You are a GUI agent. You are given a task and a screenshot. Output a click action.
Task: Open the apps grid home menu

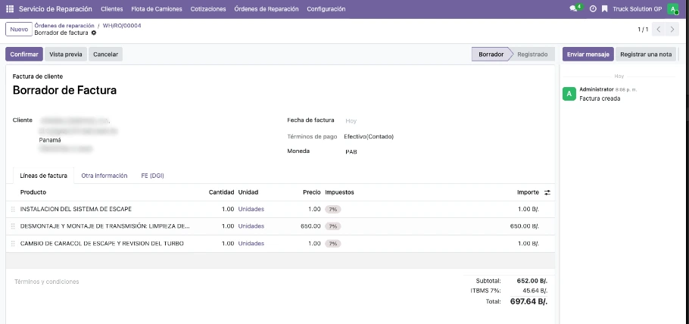[10, 9]
